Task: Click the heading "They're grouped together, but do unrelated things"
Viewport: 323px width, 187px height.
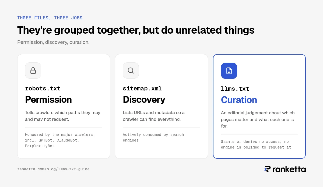Action: click(x=136, y=30)
